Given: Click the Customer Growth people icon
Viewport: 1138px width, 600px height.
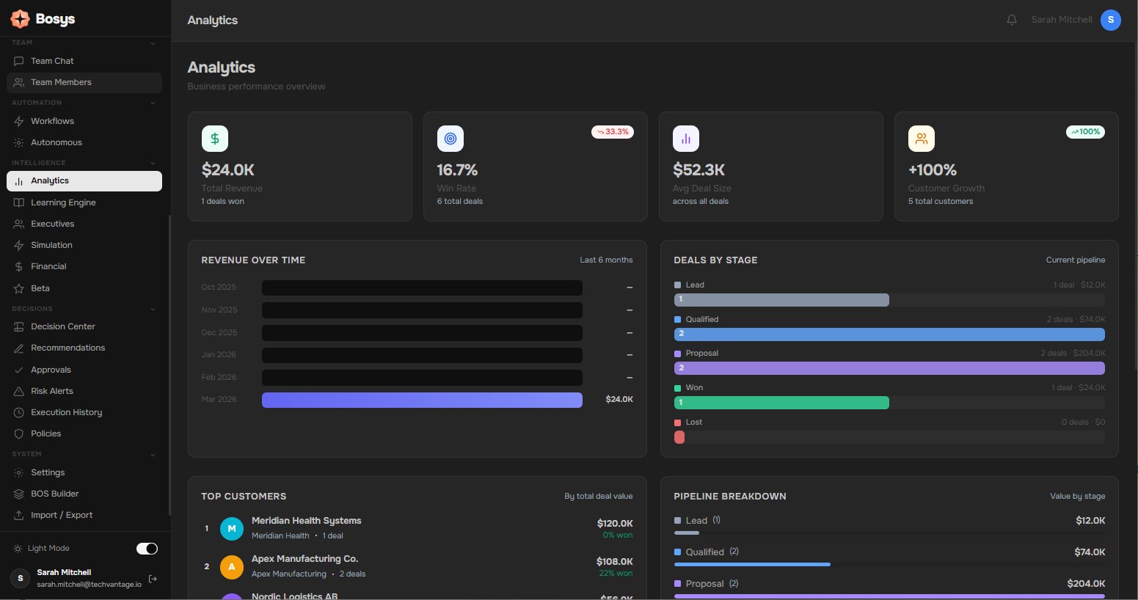Looking at the screenshot, I should (922, 139).
